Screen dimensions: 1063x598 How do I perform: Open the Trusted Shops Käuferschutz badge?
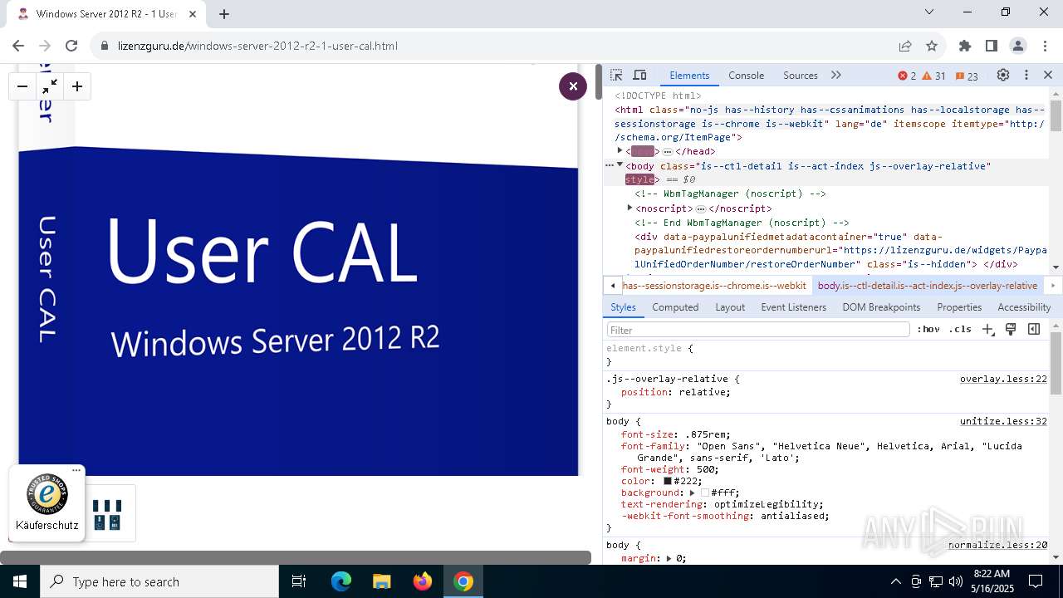tap(47, 503)
